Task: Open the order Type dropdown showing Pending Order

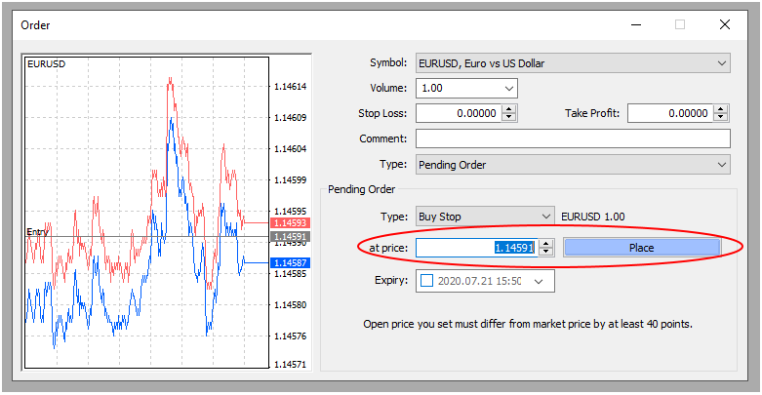Action: [721, 165]
